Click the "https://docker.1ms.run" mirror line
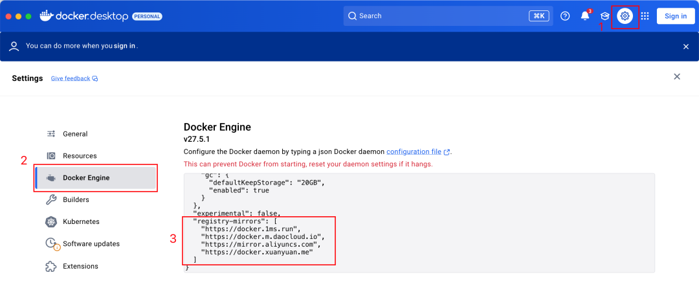The height and width of the screenshot is (290, 699). (x=251, y=229)
